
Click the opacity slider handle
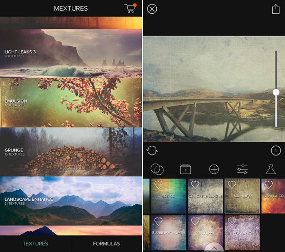pos(276,92)
